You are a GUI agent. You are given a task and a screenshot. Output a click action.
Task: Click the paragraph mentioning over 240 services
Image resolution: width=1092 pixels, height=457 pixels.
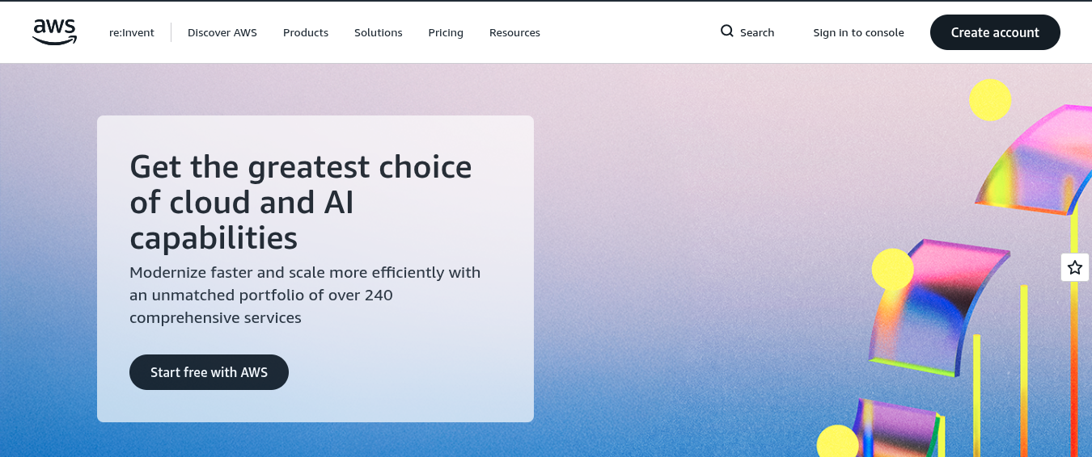pyautogui.click(x=305, y=296)
